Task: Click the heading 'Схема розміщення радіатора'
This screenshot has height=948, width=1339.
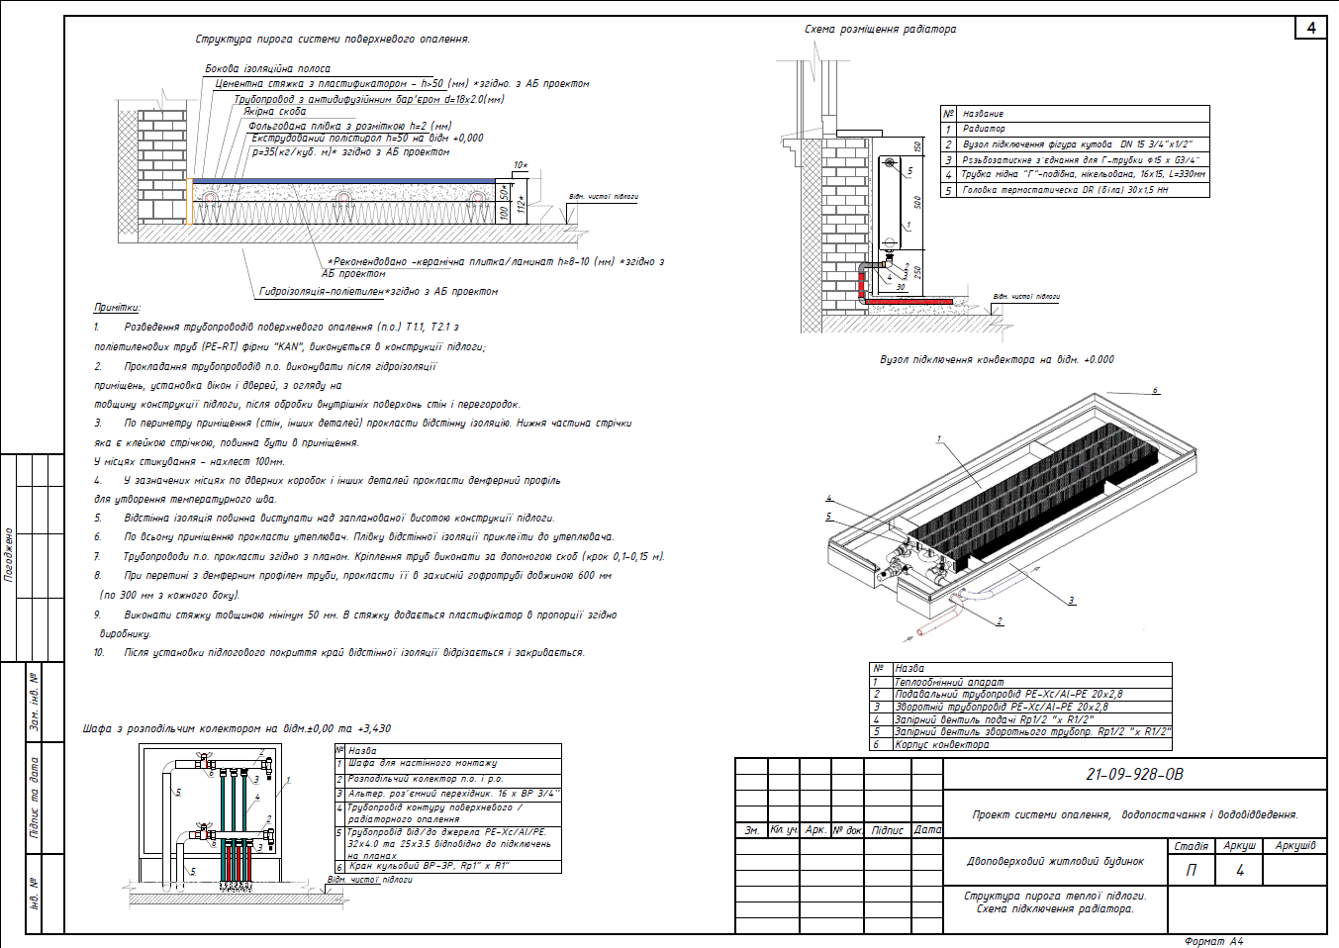Action: [880, 30]
